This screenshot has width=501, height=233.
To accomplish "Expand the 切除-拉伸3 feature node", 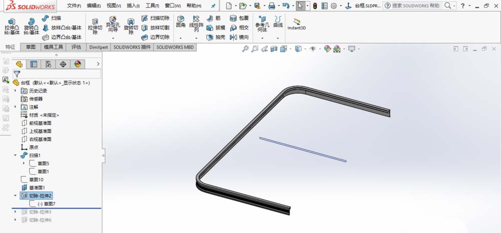I will point(16,211).
